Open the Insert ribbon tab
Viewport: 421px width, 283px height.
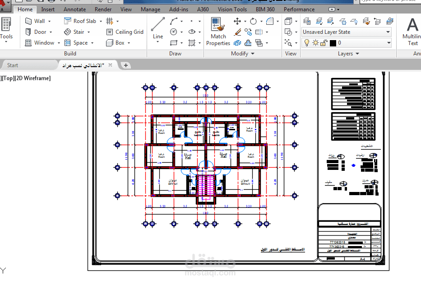48,9
